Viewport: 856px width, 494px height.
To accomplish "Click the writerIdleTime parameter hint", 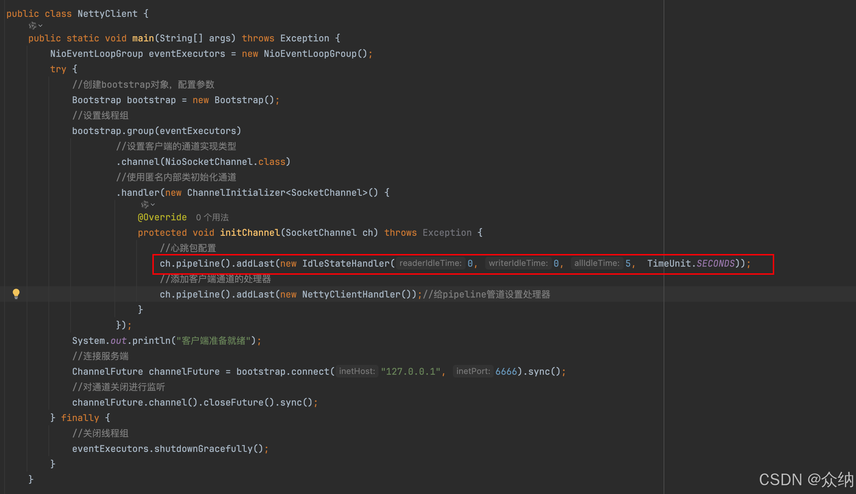I will 518,263.
